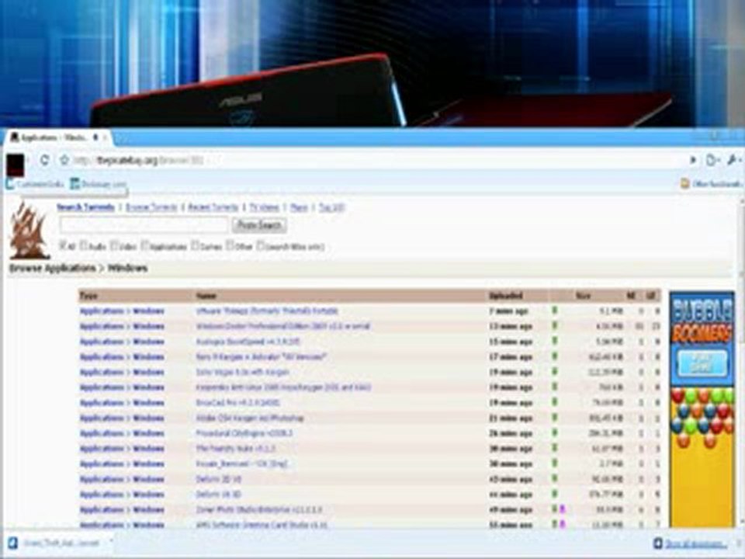The image size is (745, 559).
Task: Open Procedural CityEngine torrent link
Action: click(244, 433)
